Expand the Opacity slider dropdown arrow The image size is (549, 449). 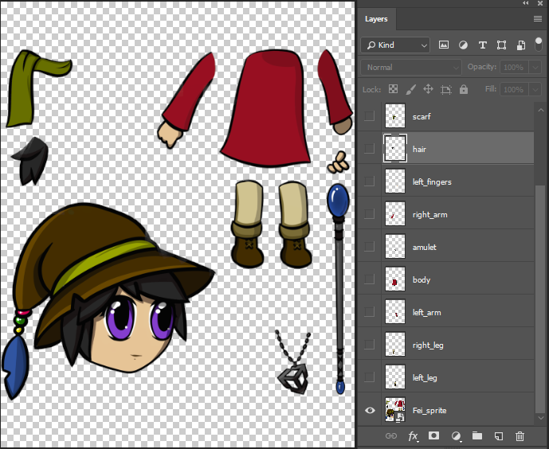click(x=534, y=68)
